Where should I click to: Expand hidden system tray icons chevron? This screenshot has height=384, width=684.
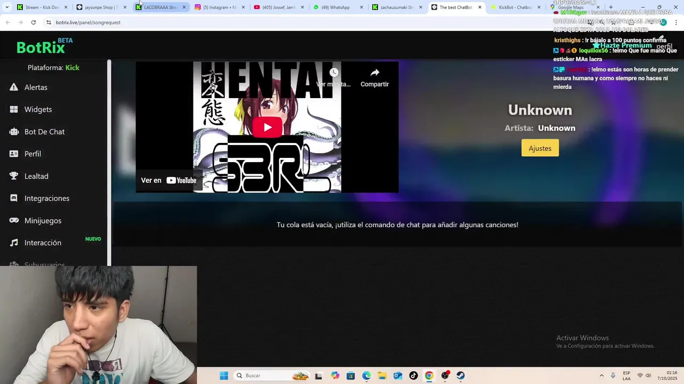[x=601, y=375]
